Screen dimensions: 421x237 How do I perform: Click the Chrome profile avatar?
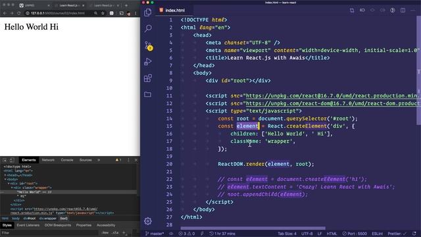129,13
